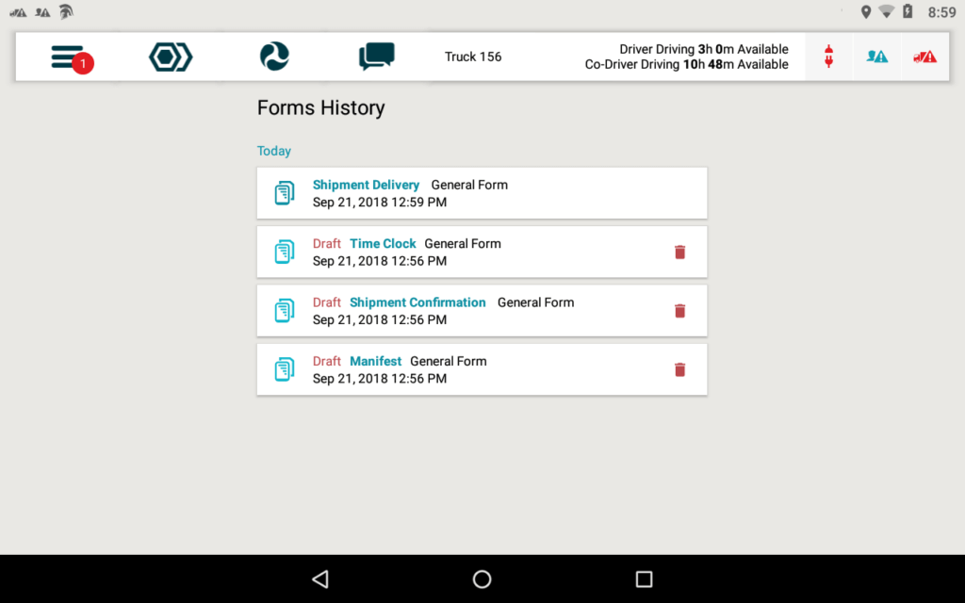Screen dimensions: 965x603
Task: Tap the Draft label on Shipment Confirmation
Action: click(x=327, y=302)
